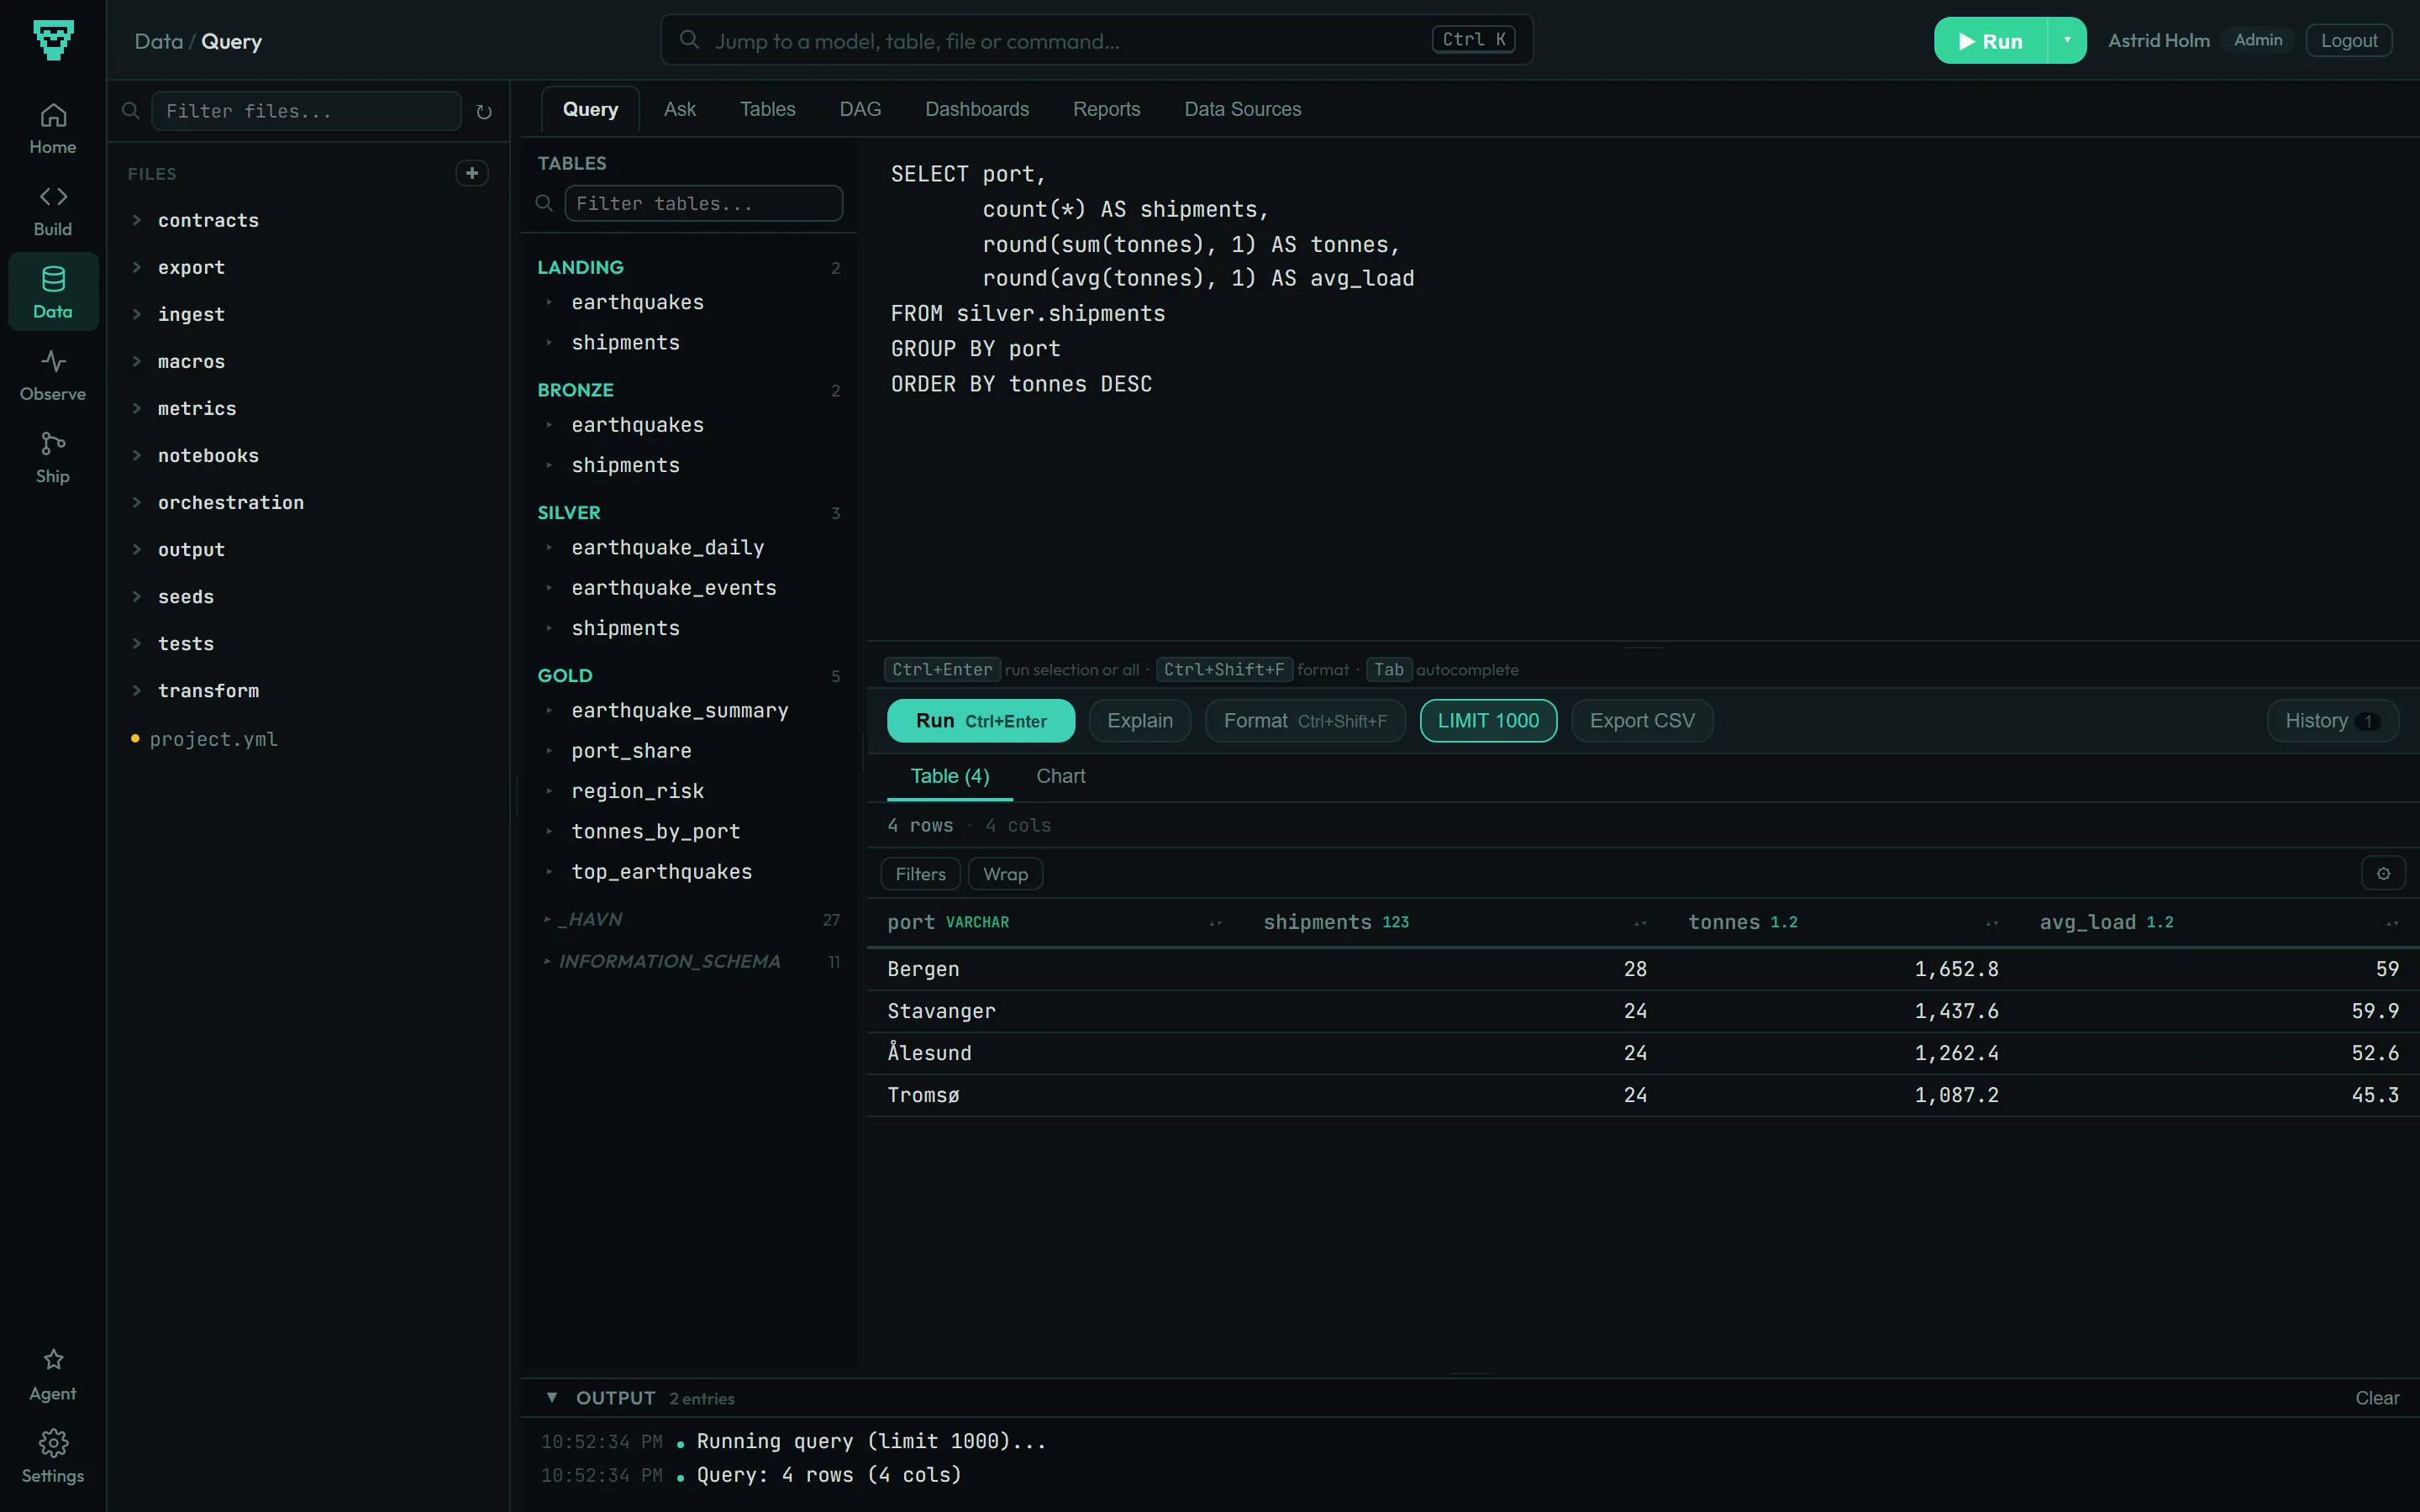Toggle the Filters option for results
This screenshot has height=1512, width=2420.
920,874
